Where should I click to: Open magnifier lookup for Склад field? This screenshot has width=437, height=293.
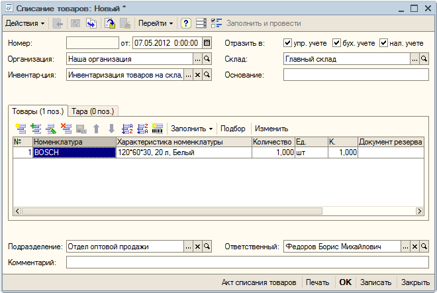424,59
